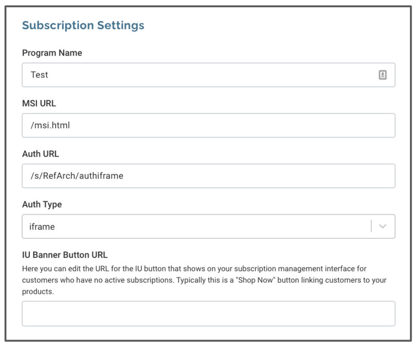
Task: Click the Subscription Settings heading
Action: click(83, 25)
